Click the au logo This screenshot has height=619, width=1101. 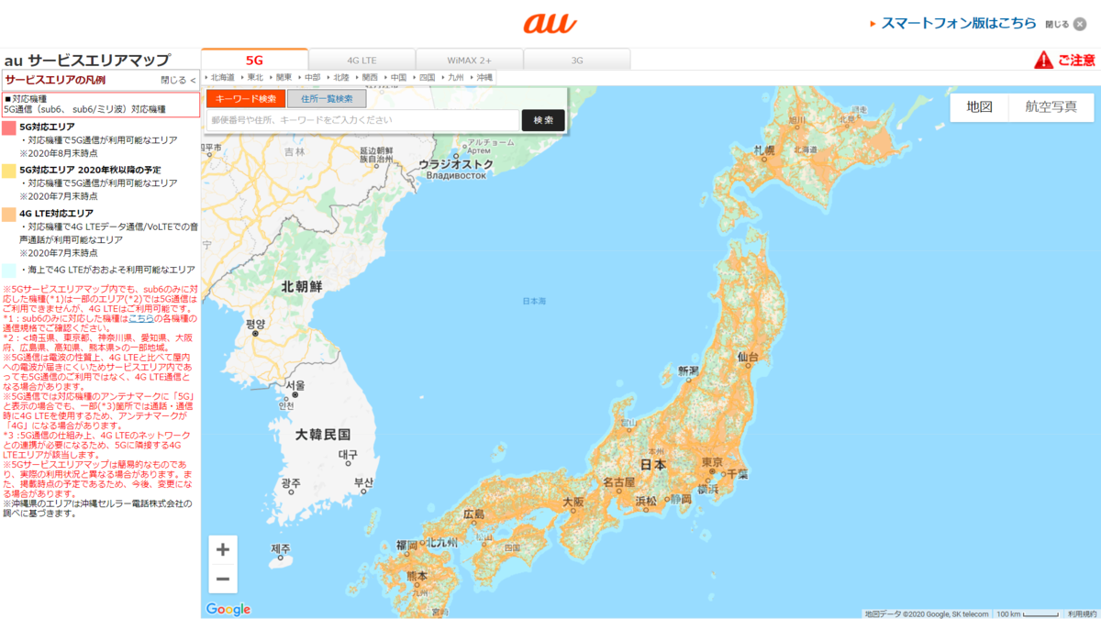[x=550, y=23]
